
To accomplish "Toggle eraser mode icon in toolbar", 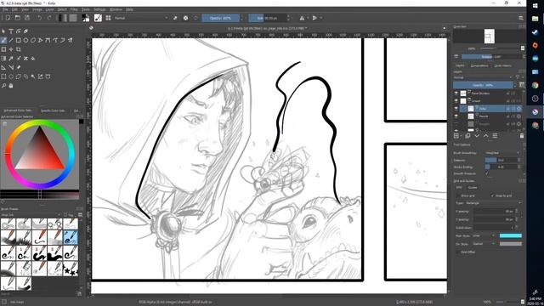I will [x=175, y=18].
